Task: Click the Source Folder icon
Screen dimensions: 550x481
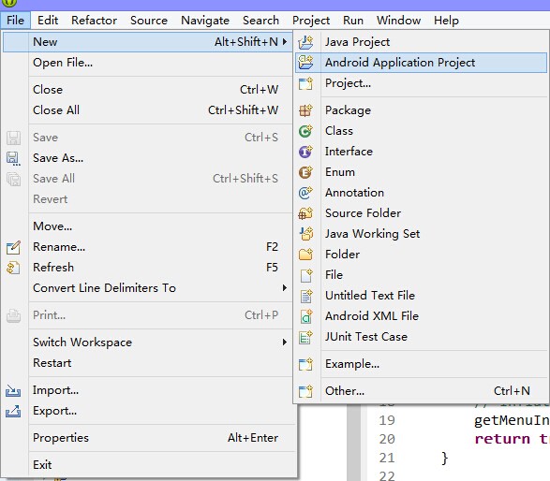Action: [x=305, y=213]
